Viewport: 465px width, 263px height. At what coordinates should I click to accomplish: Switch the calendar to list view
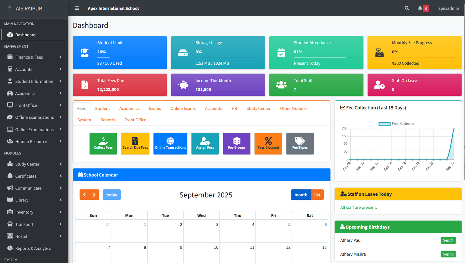tap(317, 194)
